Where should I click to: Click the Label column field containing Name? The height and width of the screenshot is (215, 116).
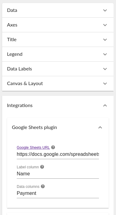click(x=58, y=174)
